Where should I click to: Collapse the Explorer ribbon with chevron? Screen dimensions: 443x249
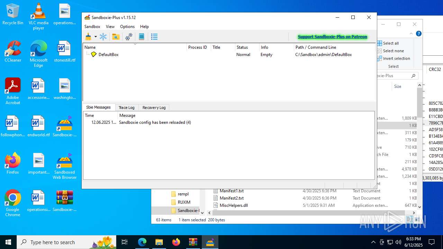411,34
